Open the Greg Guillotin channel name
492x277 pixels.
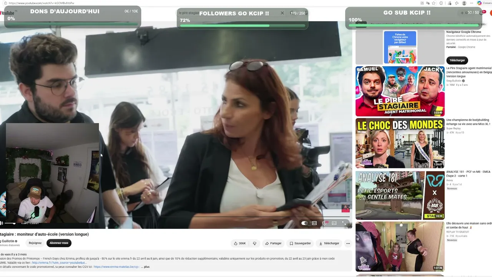coord(7,241)
